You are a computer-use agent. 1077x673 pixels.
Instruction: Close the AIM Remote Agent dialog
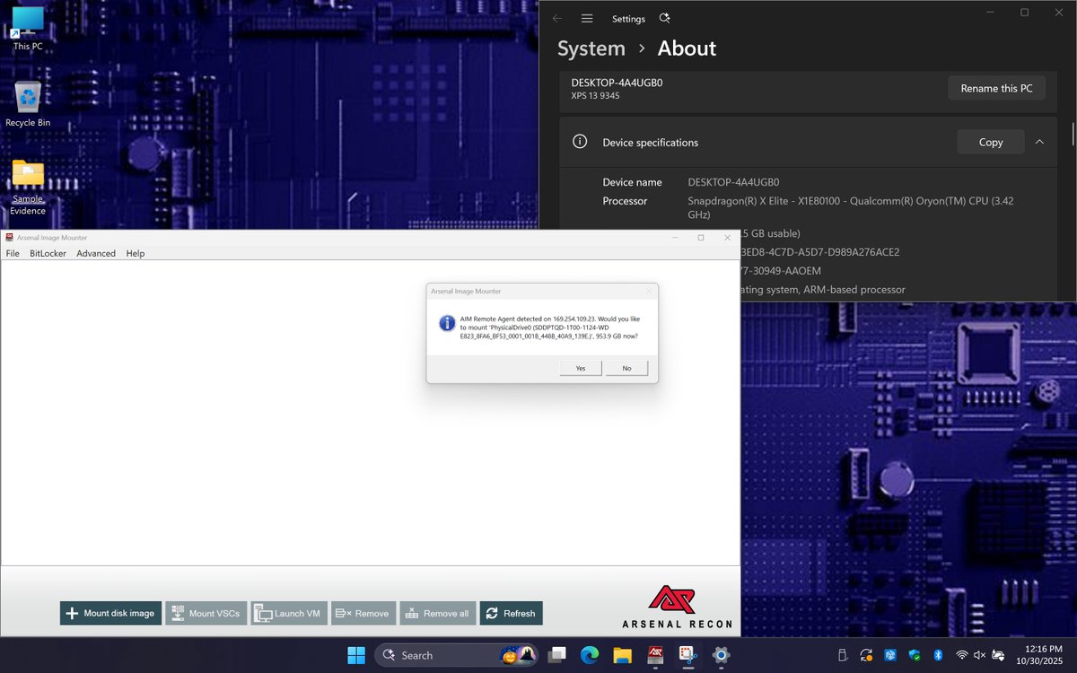click(x=648, y=291)
